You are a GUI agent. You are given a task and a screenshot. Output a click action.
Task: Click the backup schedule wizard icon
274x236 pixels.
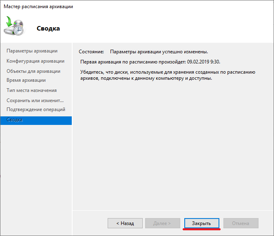[13, 26]
